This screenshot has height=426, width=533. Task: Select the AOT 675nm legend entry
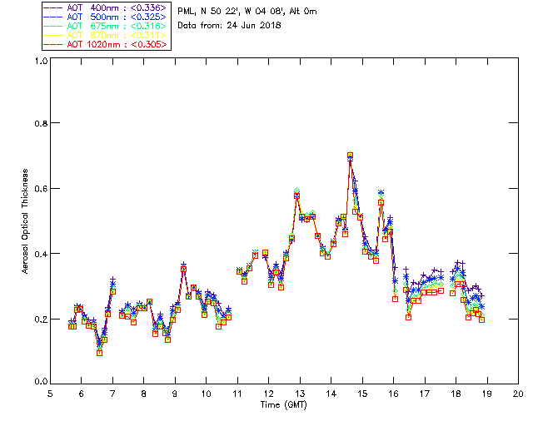(106, 26)
